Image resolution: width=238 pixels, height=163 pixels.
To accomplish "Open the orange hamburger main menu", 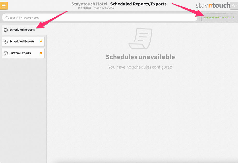I will (x=4, y=6).
